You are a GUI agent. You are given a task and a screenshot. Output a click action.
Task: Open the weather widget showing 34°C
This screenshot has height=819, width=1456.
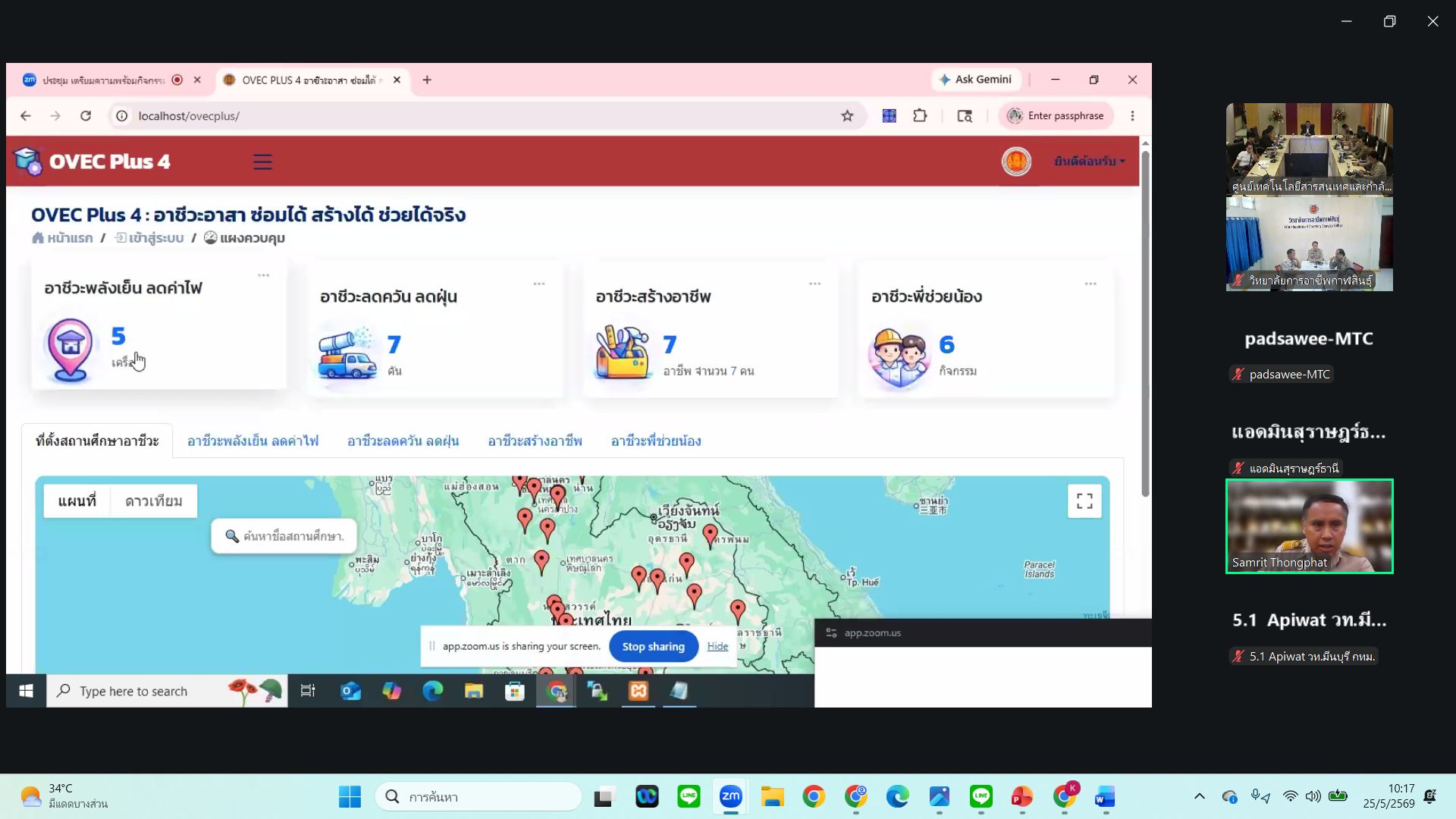[x=64, y=796]
